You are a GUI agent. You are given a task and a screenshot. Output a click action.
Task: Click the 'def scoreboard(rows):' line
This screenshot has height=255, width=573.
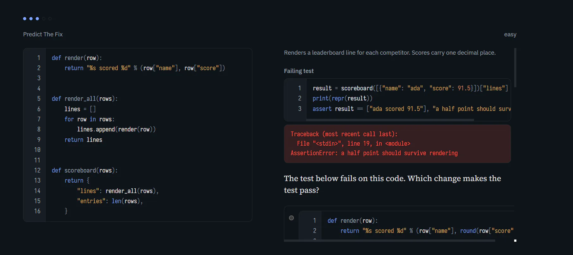pos(85,170)
